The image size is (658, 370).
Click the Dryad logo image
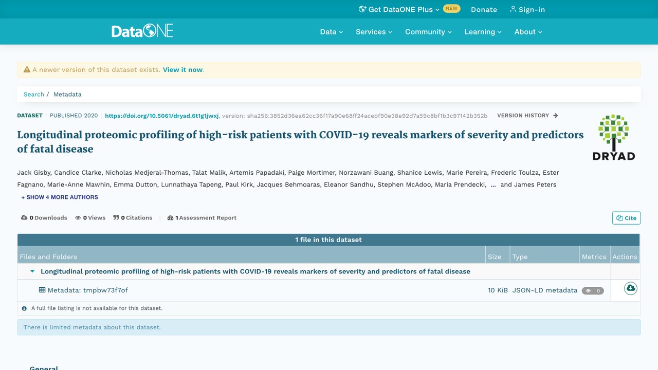614,137
